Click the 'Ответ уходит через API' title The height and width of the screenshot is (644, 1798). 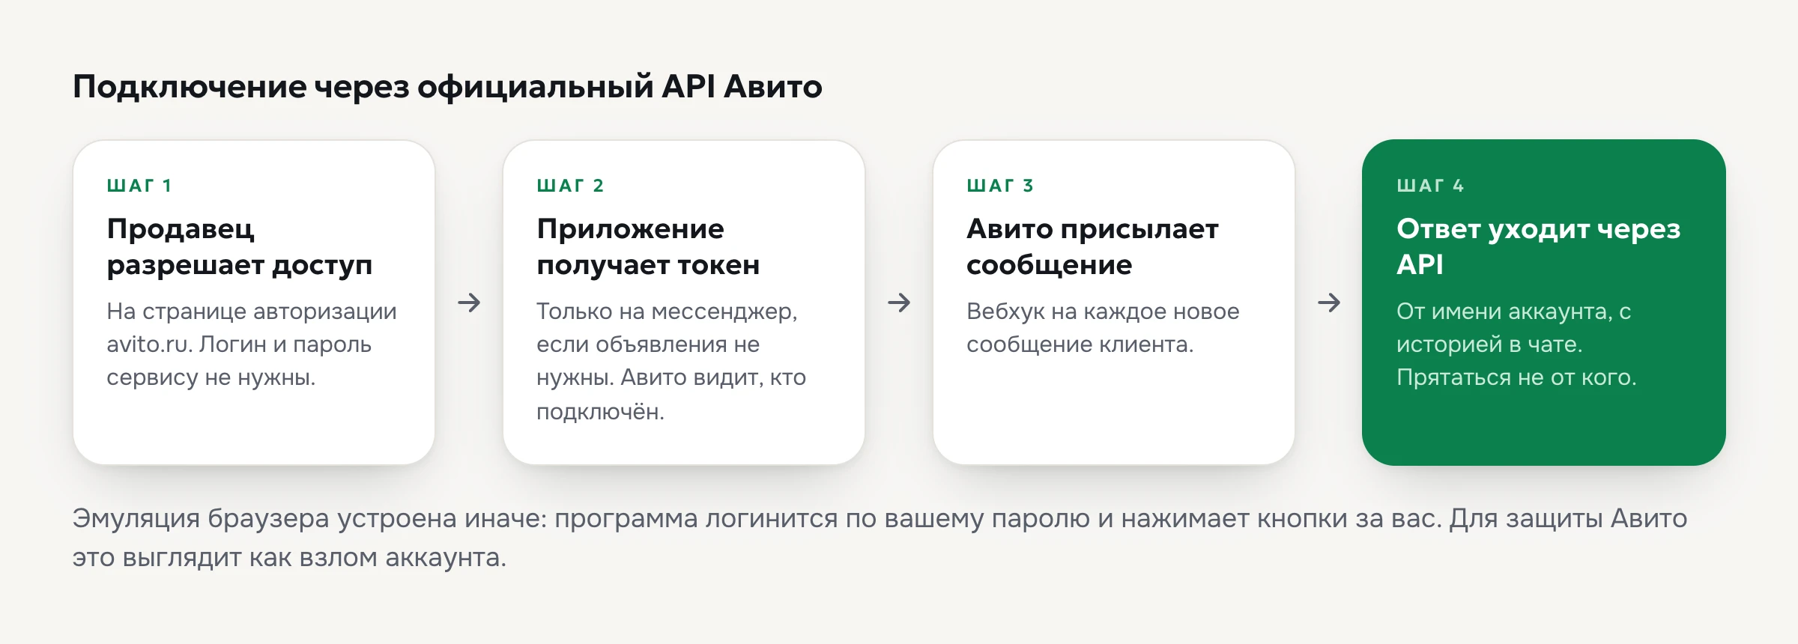coord(1538,246)
